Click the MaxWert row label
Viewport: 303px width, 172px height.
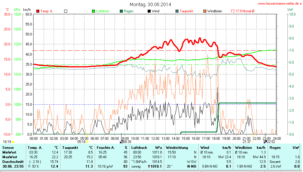click(x=9, y=157)
